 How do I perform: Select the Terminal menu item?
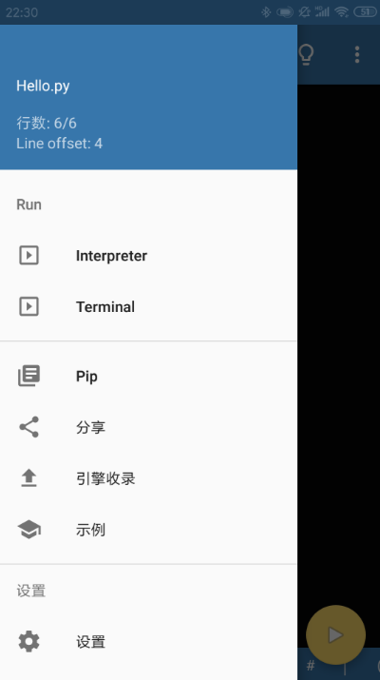tap(148, 306)
